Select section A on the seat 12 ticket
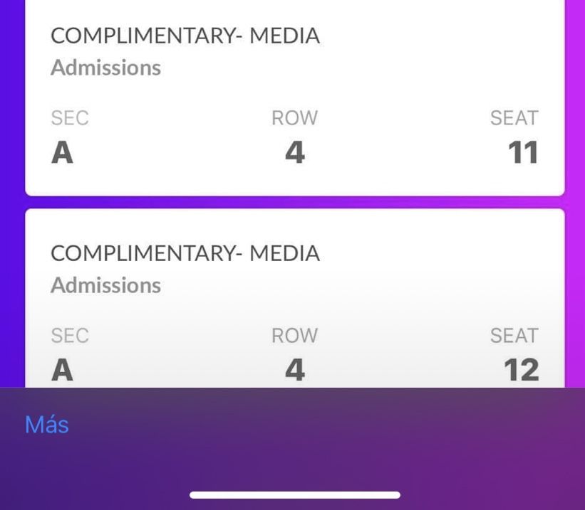Viewport: 585px width, 510px height. click(x=63, y=370)
